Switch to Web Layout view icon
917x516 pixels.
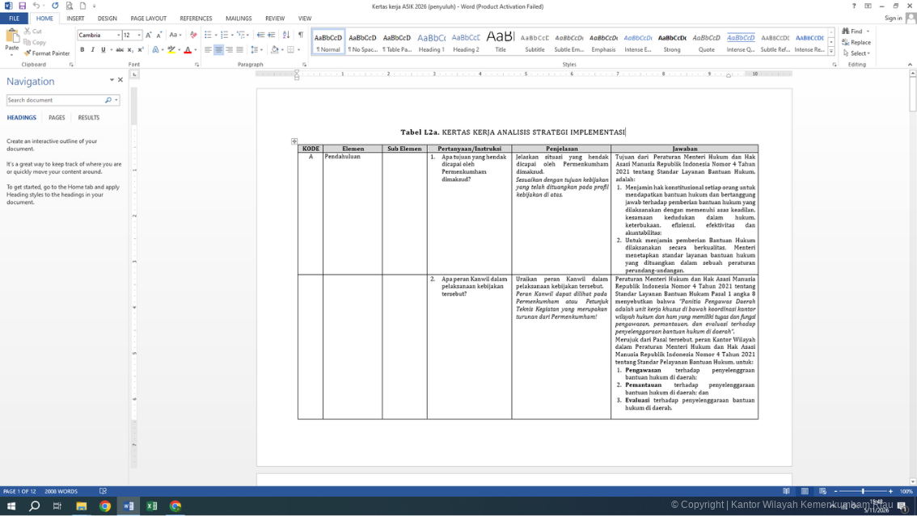pyautogui.click(x=823, y=492)
